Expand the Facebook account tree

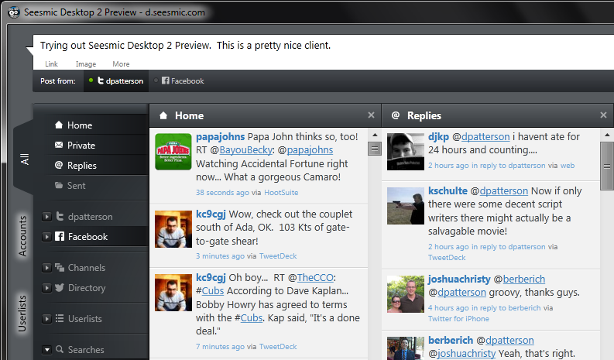pos(46,237)
